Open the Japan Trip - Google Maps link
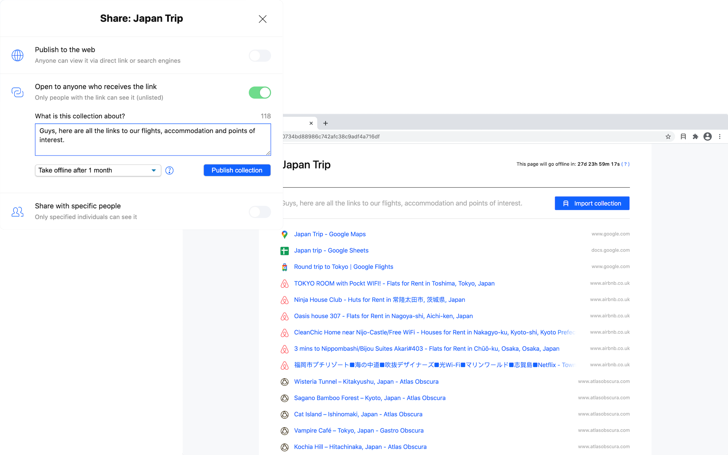The width and height of the screenshot is (728, 455). coord(329,234)
